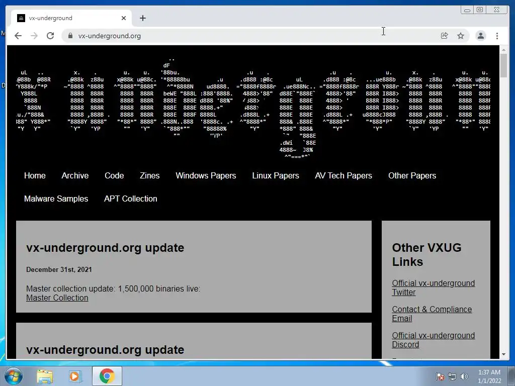Image resolution: width=515 pixels, height=386 pixels.
Task: Click Chrome icon in taskbar
Action: point(107,376)
